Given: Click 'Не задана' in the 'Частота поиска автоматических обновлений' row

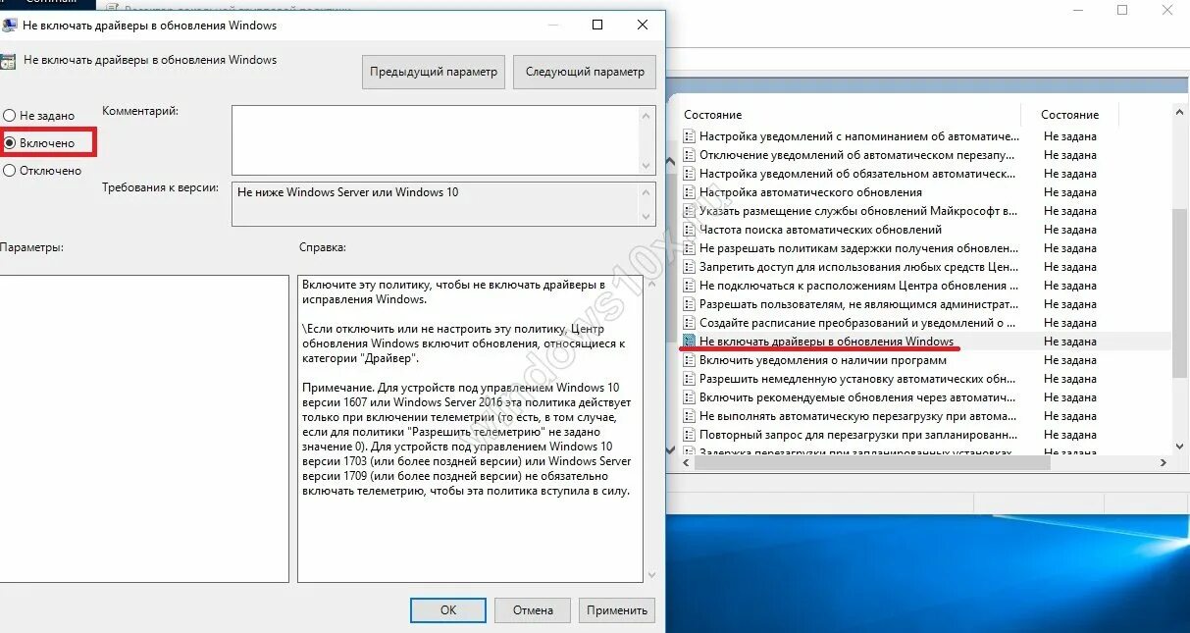Looking at the screenshot, I should pos(1070,230).
